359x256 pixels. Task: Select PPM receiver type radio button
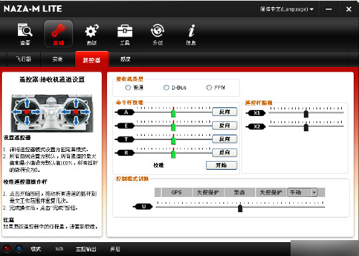point(209,88)
